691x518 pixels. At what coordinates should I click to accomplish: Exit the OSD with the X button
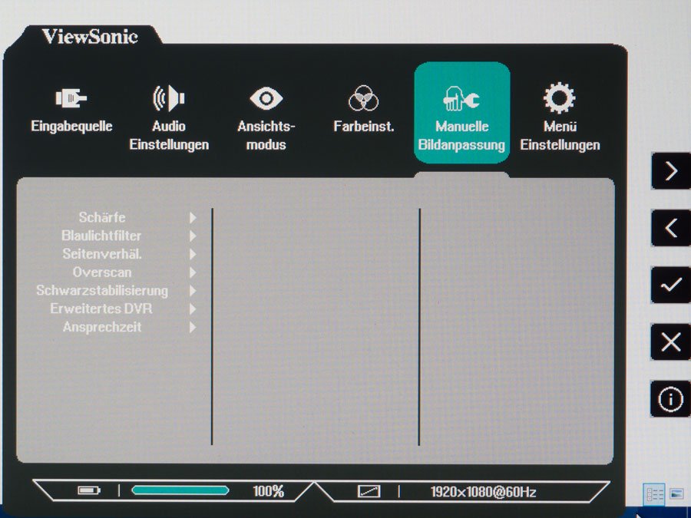[x=671, y=341]
